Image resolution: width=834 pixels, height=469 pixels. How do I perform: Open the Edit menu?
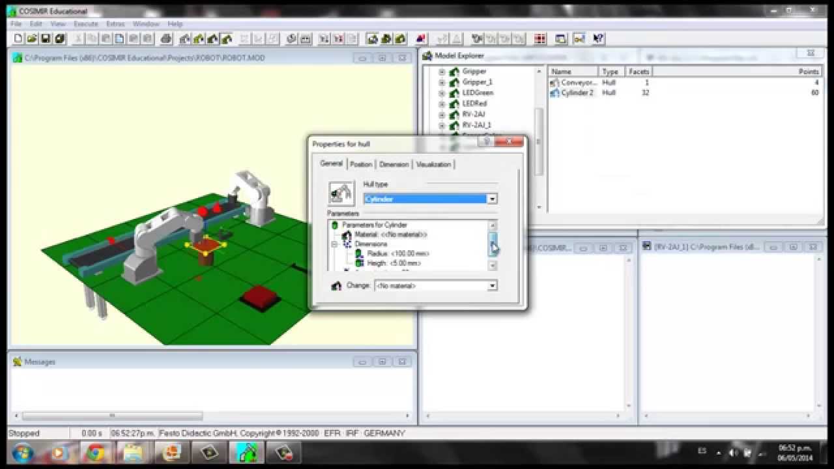click(x=36, y=23)
